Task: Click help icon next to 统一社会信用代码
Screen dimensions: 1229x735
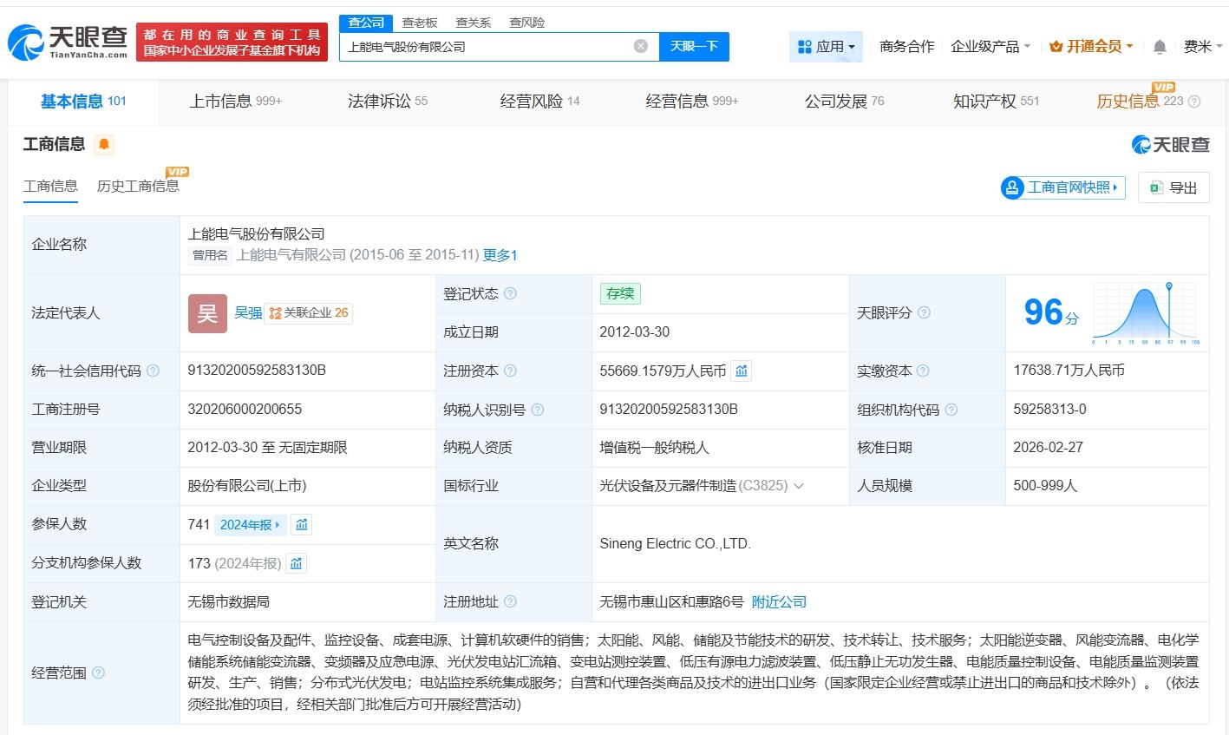Action: coord(153,371)
